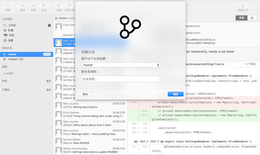Screen dimensions: 260x155
Task: Open the 工作区 workspace folder item
Action: (x=26, y=25)
